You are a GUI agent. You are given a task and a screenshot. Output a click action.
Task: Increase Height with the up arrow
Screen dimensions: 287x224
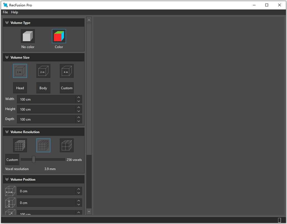(79, 107)
